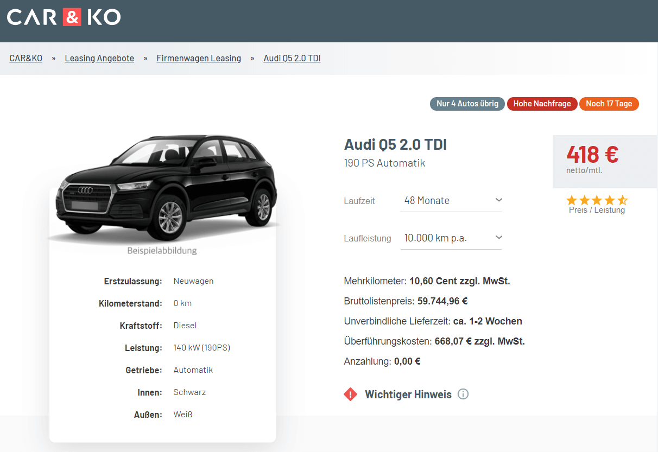This screenshot has width=658, height=452.
Task: Click the Noch 17 Tage badge
Action: tap(609, 104)
